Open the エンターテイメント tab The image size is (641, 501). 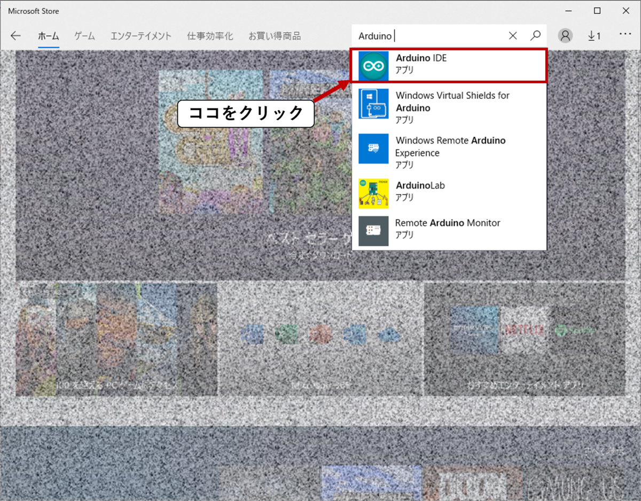[x=141, y=36]
